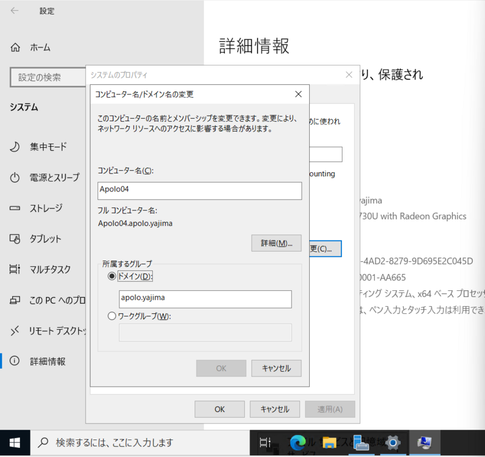
Task: Click the Radeon Graphics processor text
Action: click(x=413, y=216)
